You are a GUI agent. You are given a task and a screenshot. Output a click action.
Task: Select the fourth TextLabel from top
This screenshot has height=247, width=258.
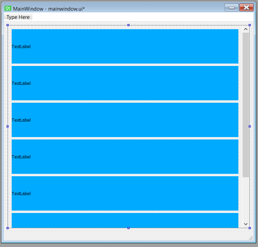[125, 157]
